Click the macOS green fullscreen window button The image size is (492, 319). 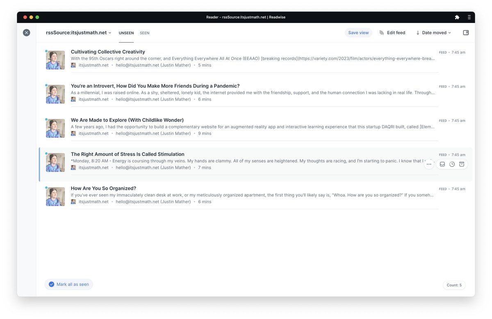pos(37,17)
